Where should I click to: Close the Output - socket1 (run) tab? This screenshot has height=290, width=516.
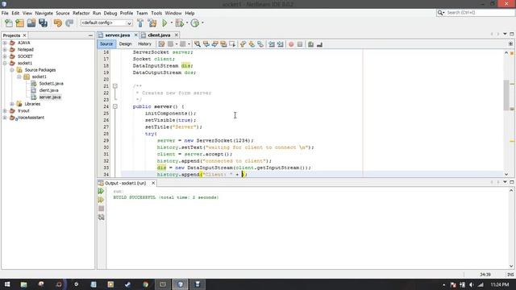coord(153,183)
